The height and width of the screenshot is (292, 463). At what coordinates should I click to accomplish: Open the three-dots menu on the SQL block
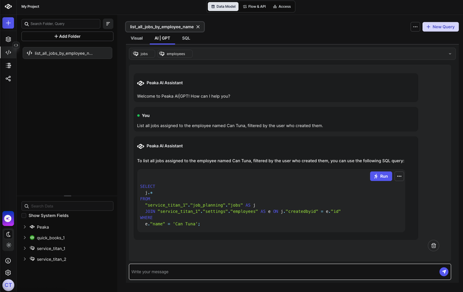[x=399, y=177]
